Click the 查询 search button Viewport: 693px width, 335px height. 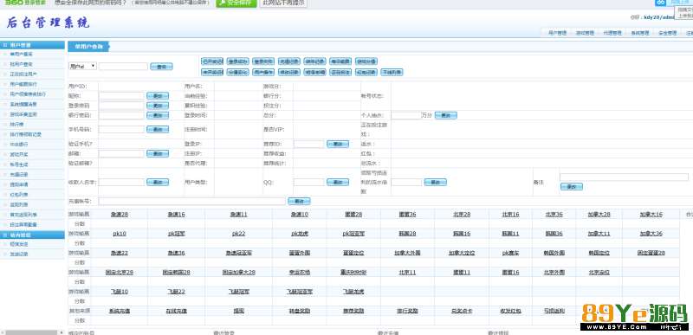pos(161,67)
